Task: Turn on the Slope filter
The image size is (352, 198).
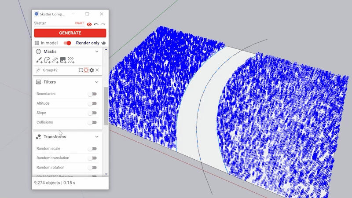Action: 92,113
